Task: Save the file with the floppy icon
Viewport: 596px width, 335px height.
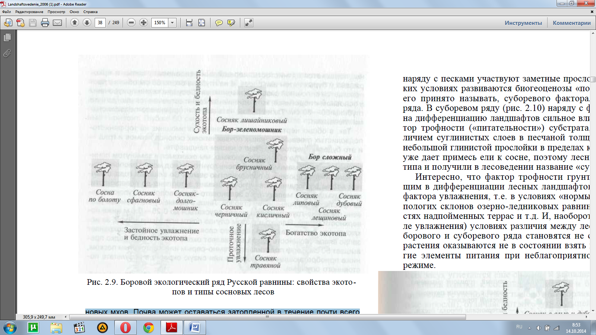Action: pyautogui.click(x=33, y=23)
